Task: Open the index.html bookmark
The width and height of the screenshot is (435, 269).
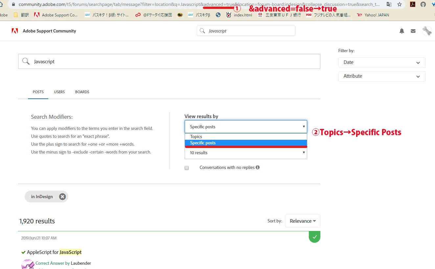Action: click(239, 15)
